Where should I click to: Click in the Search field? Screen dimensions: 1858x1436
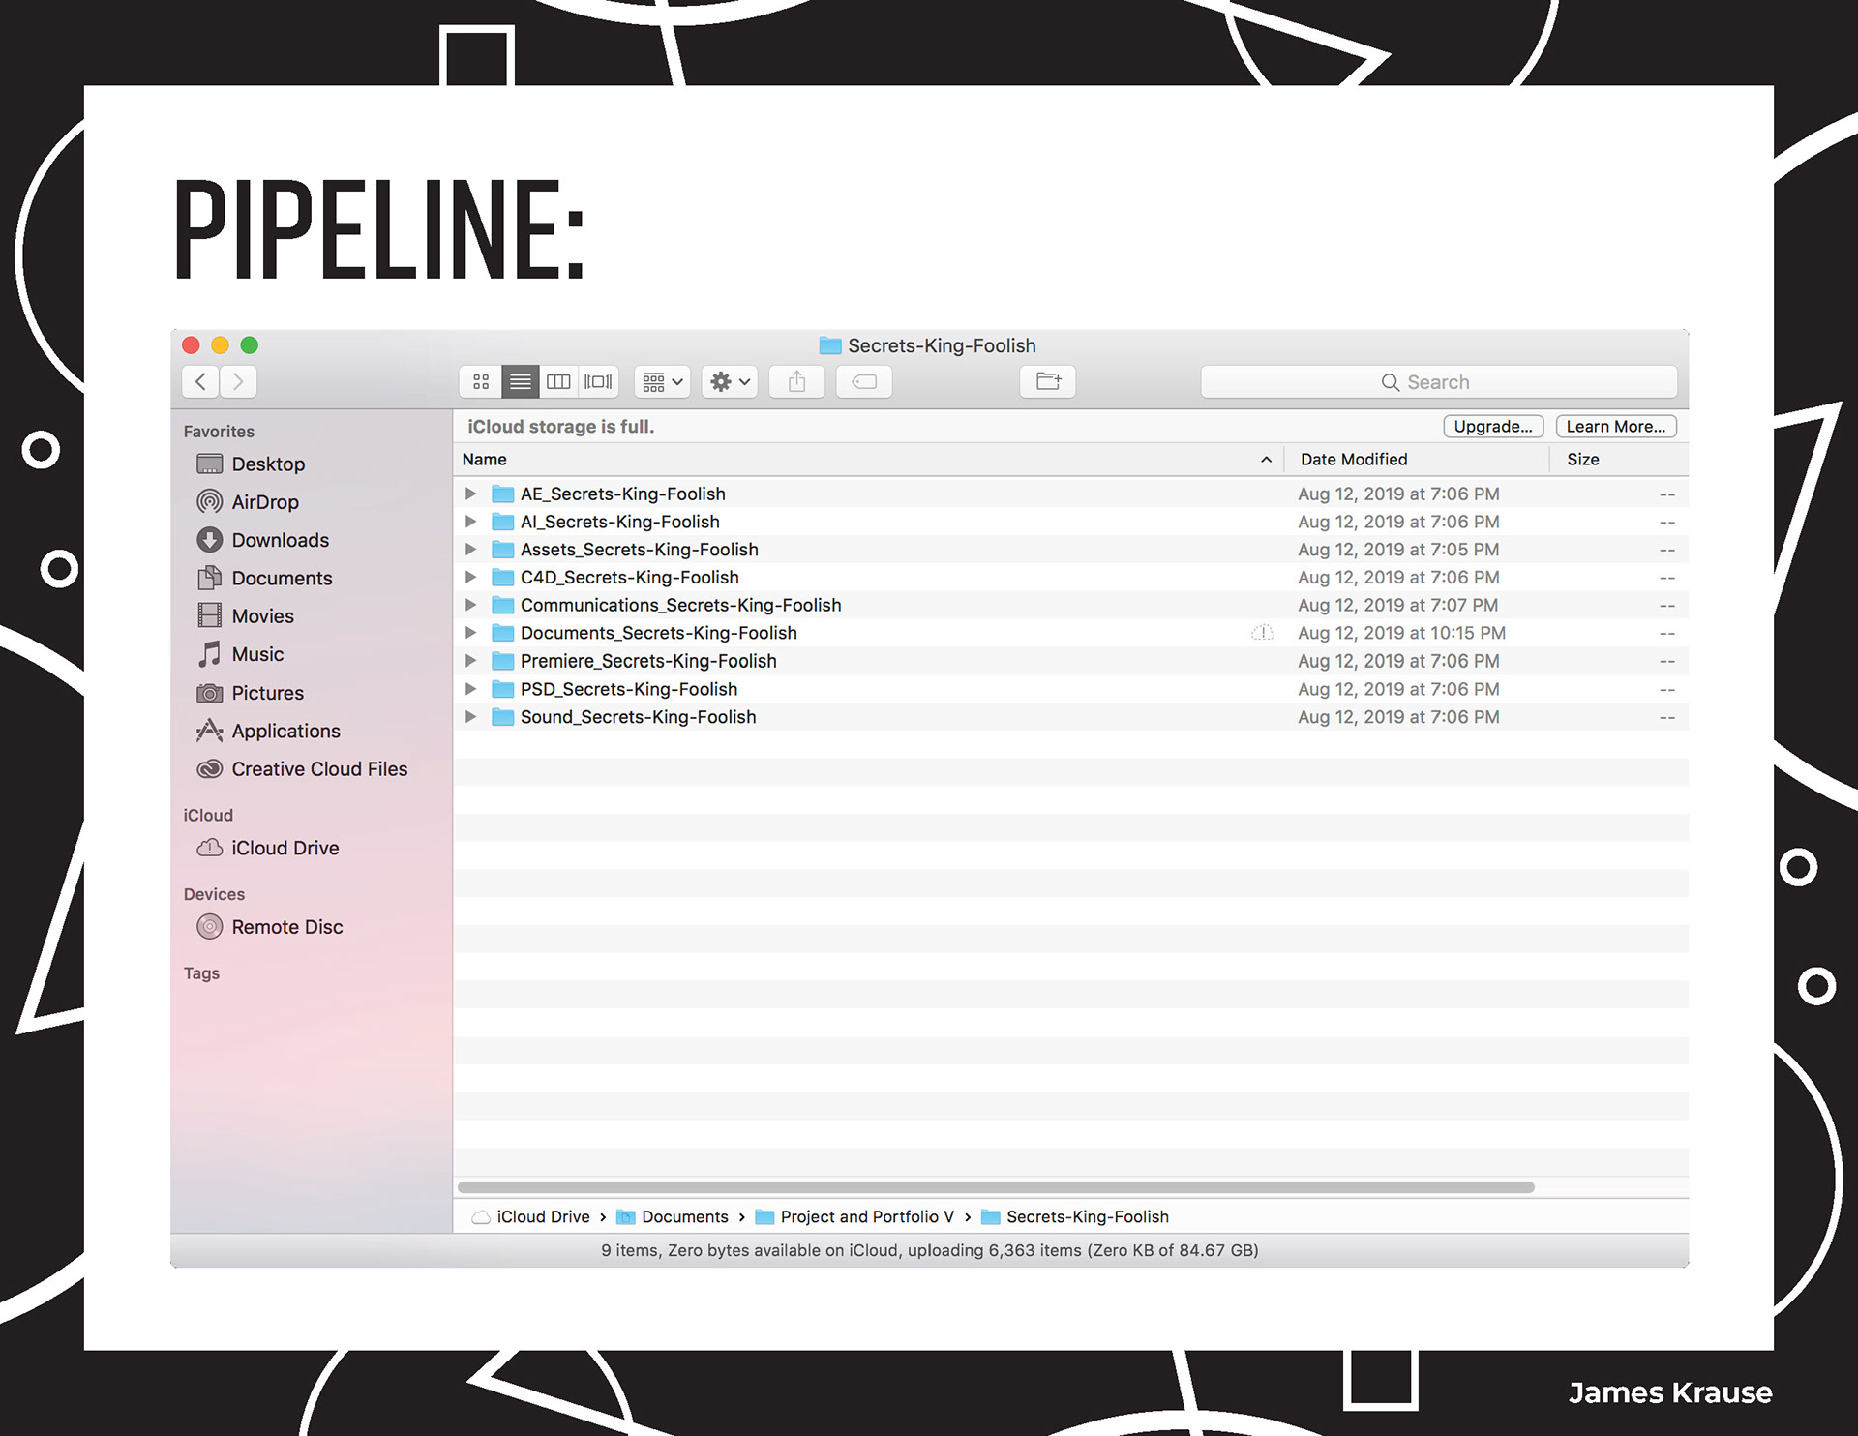click(1438, 382)
